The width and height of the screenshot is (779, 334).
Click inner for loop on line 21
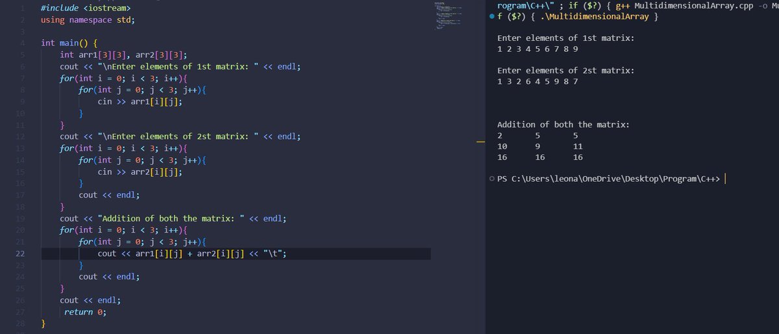142,242
